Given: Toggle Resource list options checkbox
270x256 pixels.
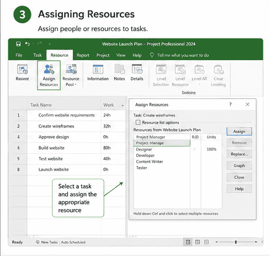Looking at the screenshot, I should point(138,122).
